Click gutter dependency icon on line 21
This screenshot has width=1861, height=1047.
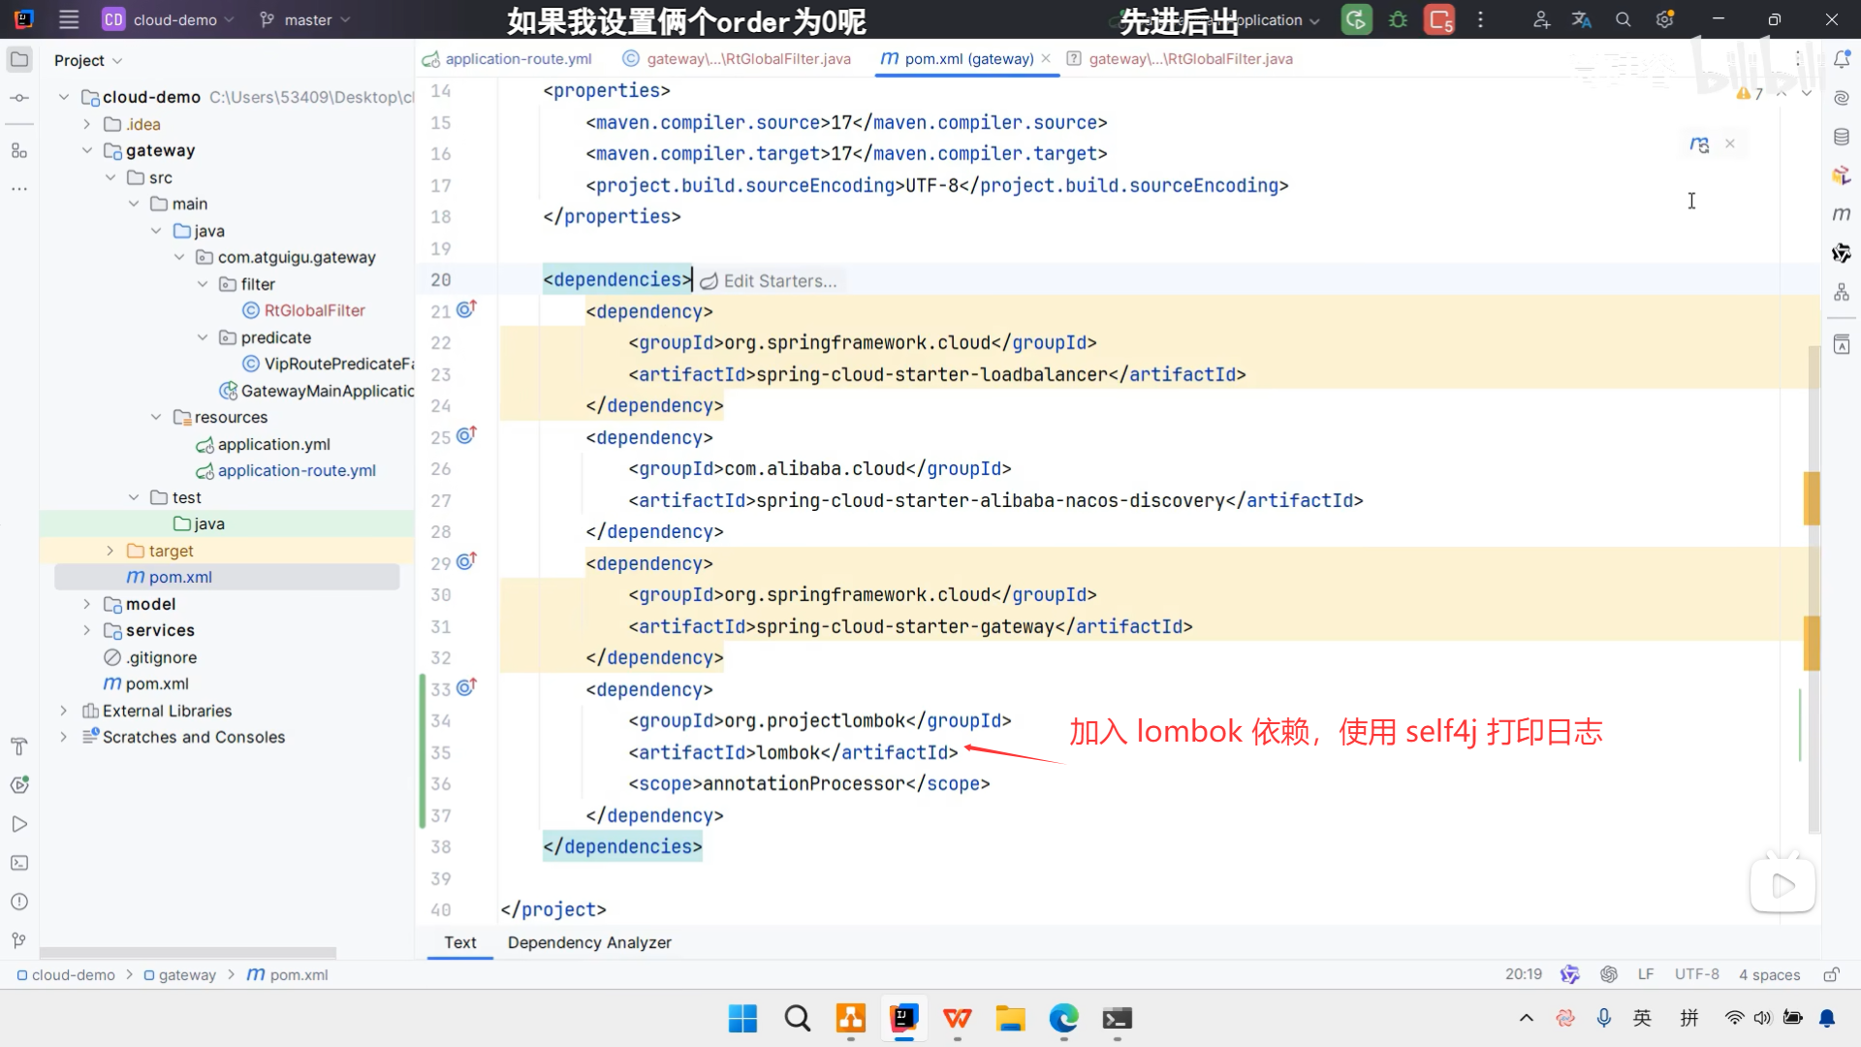(466, 310)
